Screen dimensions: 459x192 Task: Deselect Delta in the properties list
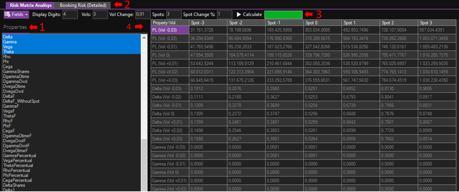pyautogui.click(x=8, y=37)
